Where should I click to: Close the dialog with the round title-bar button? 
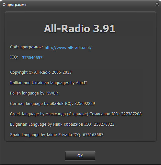pyautogui.click(x=157, y=4)
